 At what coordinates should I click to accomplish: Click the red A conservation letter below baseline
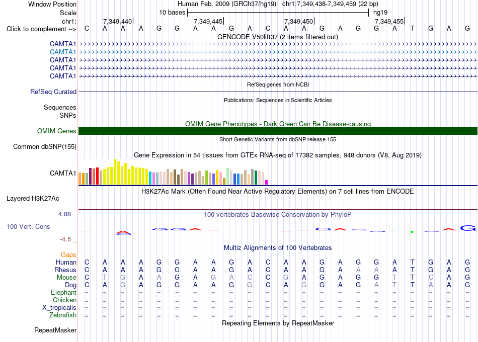(x=123, y=233)
